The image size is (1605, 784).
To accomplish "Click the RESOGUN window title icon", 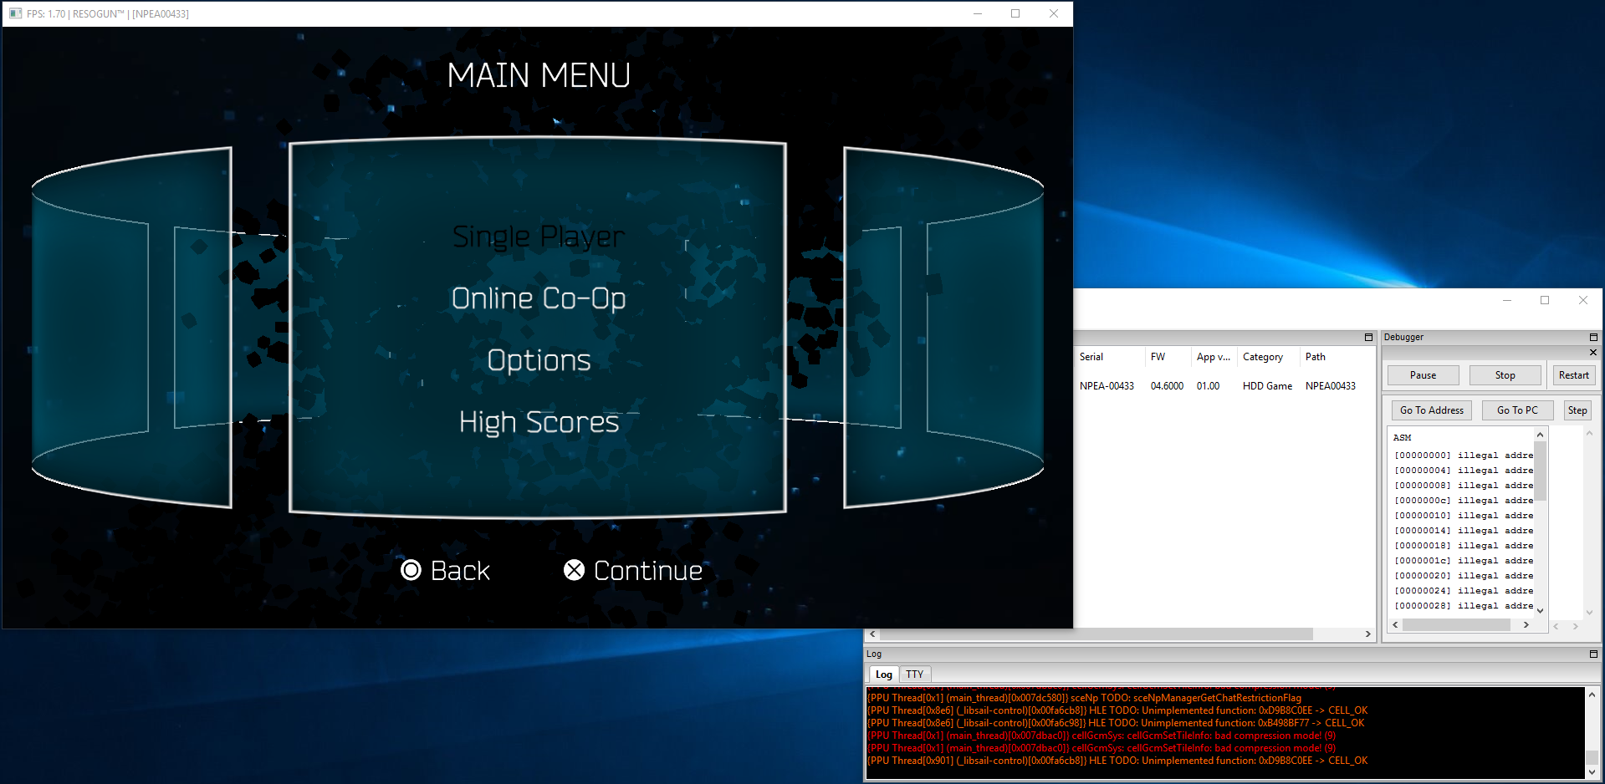I will click(15, 13).
